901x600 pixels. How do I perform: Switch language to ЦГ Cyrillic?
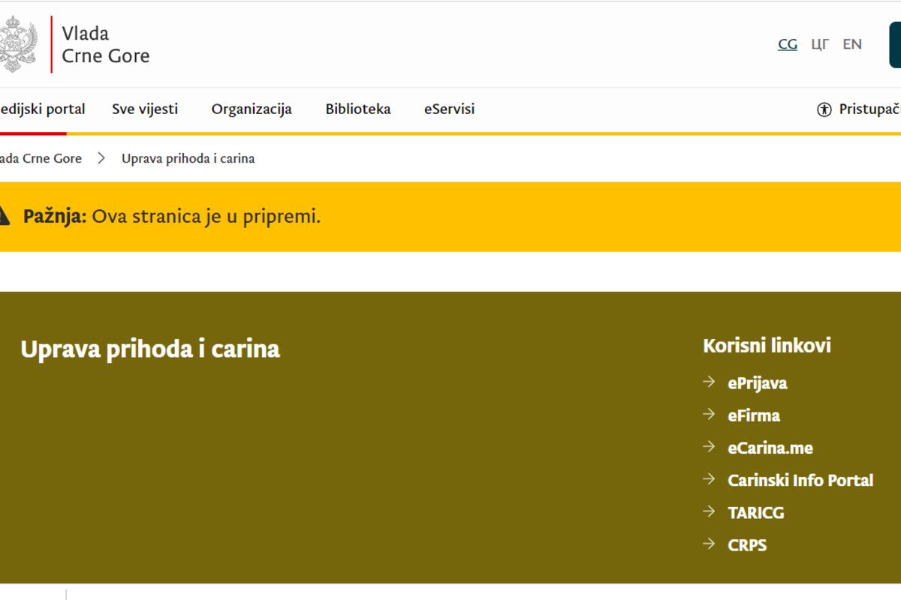(820, 44)
